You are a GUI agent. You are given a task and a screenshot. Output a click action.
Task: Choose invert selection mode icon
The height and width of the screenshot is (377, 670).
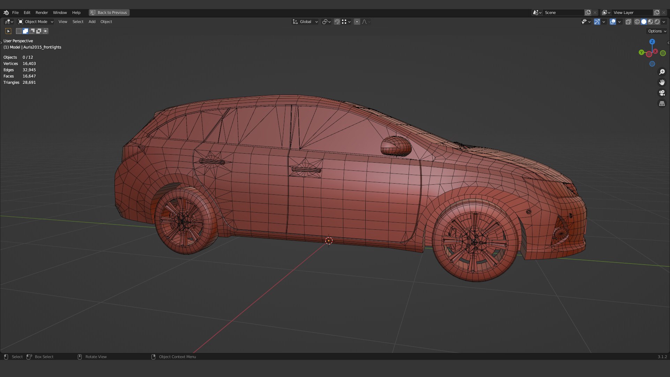pos(39,31)
